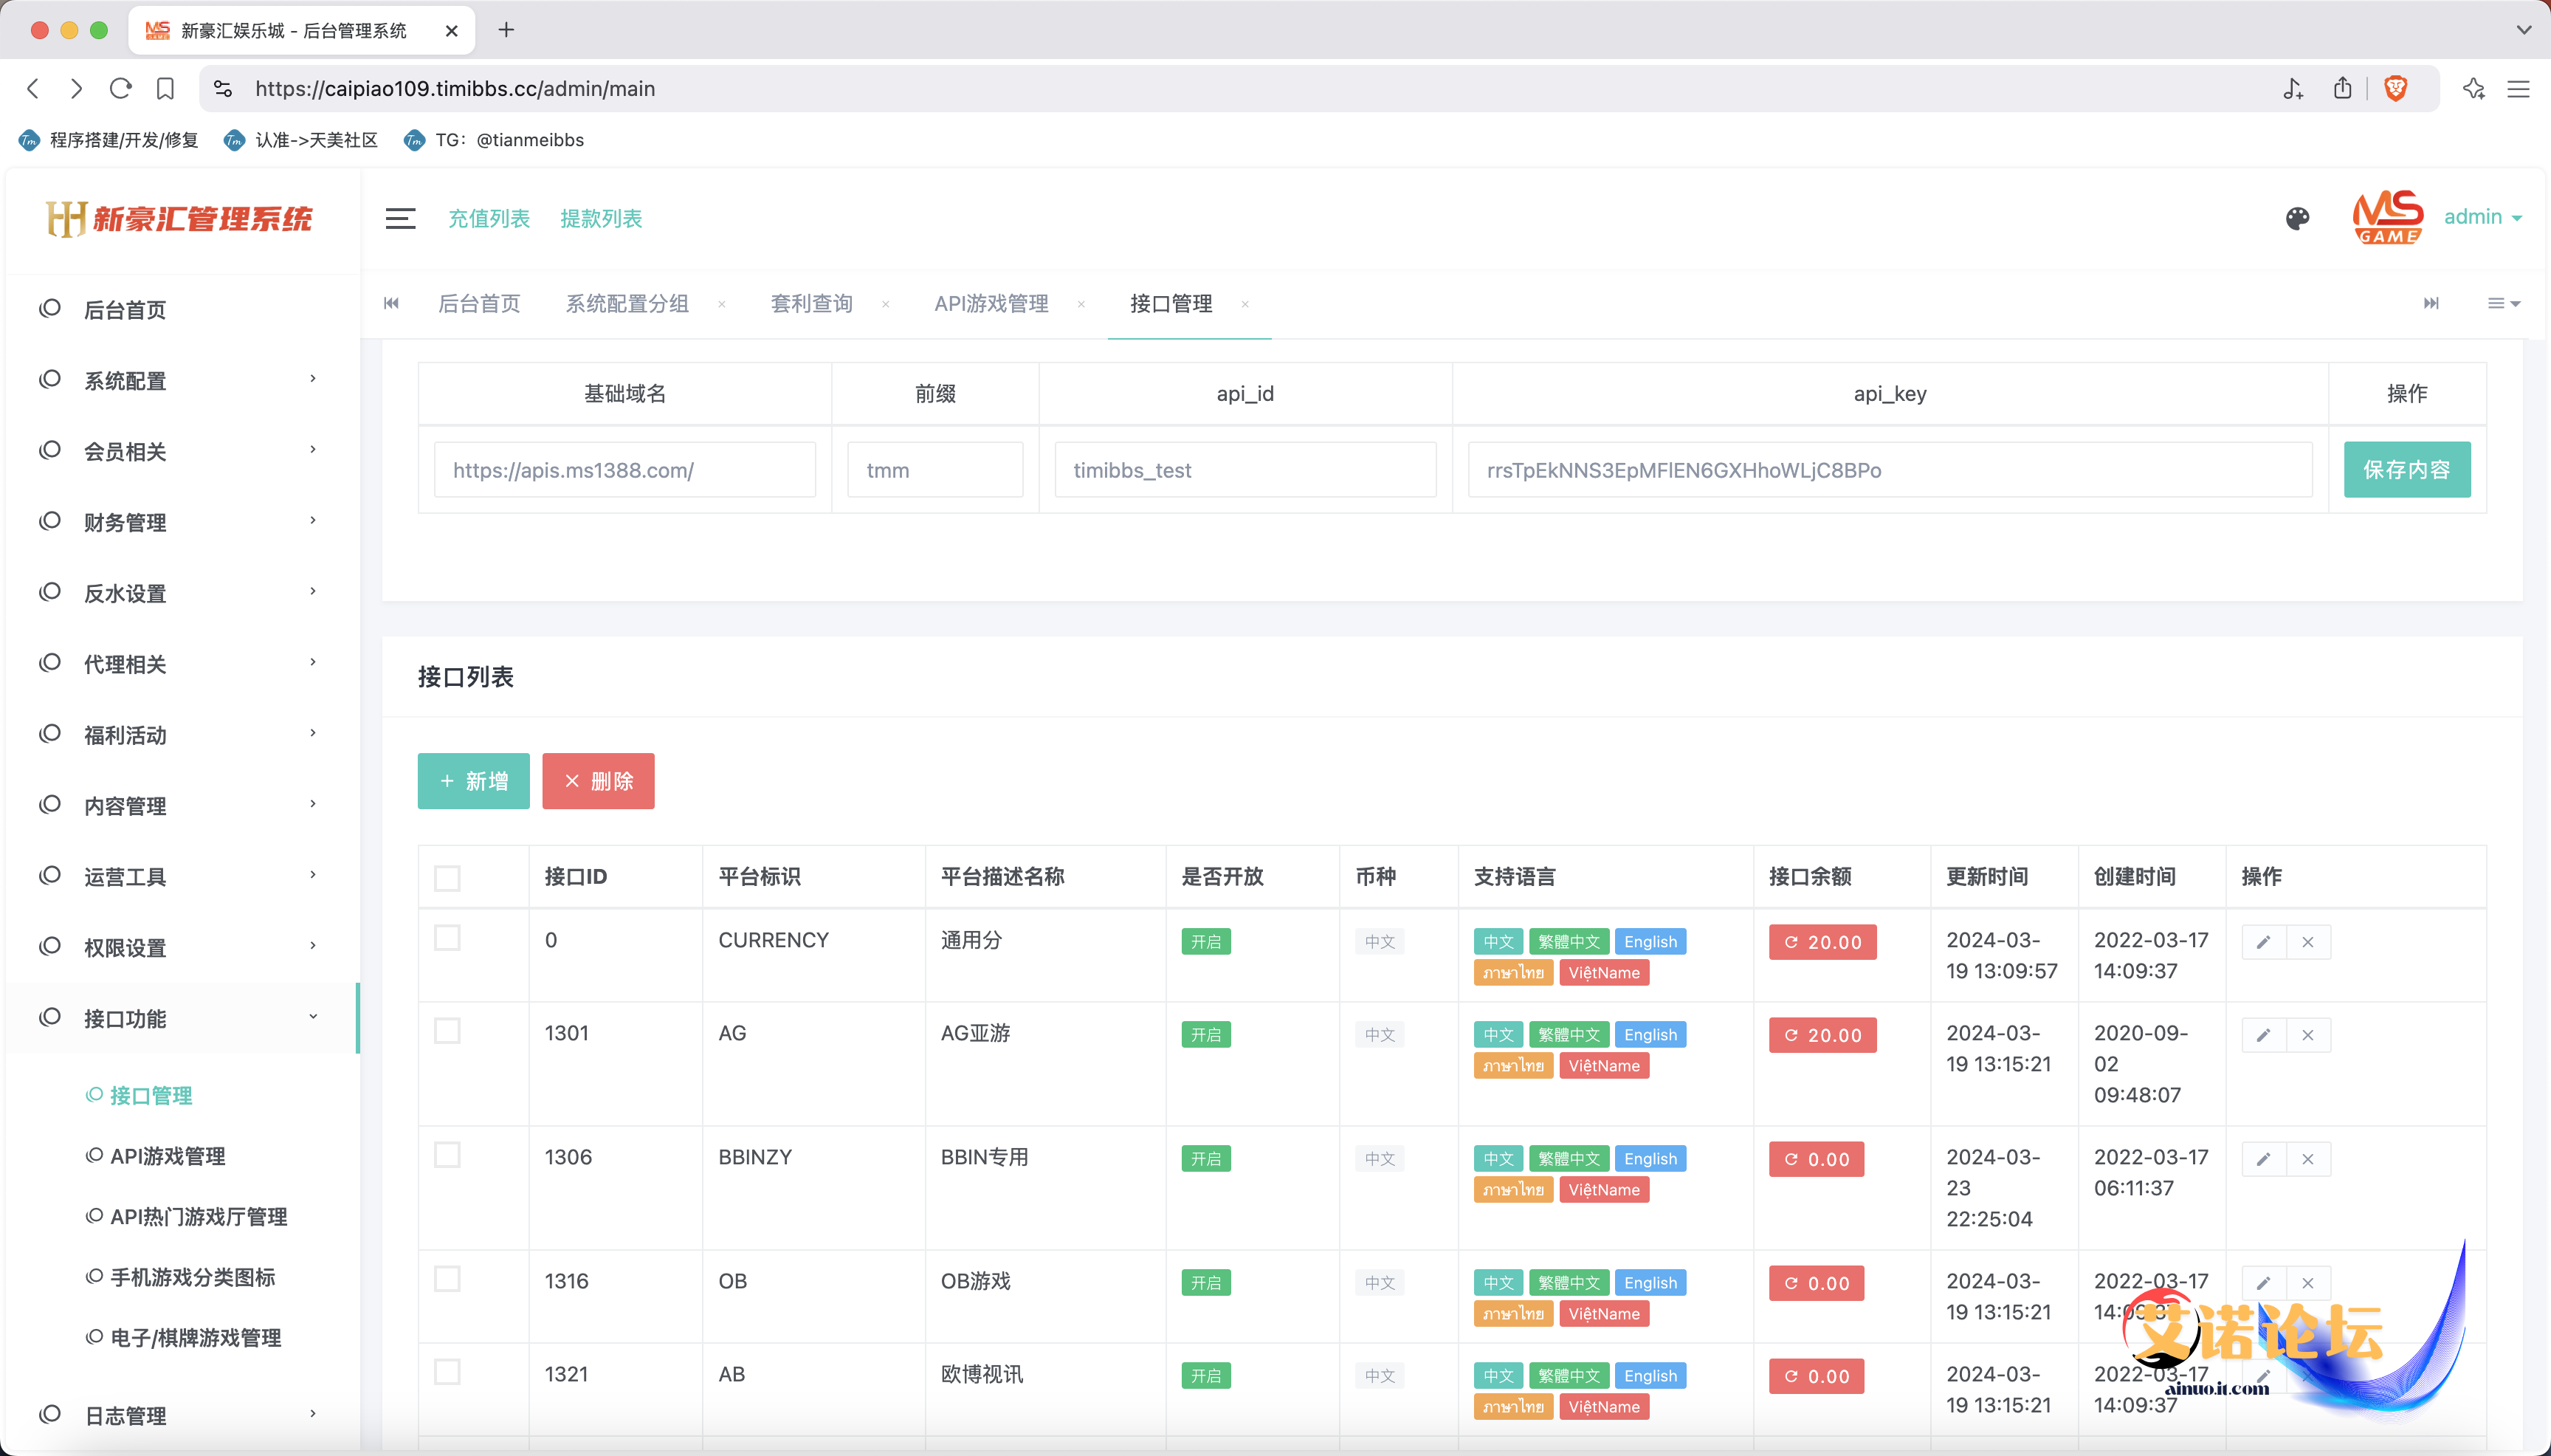2551x1456 pixels.
Task: Open the theme color palette icon
Action: tap(2297, 218)
